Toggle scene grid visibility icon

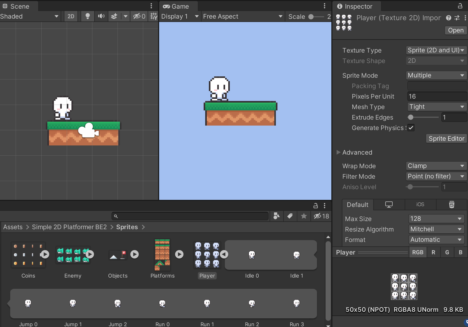tap(154, 16)
